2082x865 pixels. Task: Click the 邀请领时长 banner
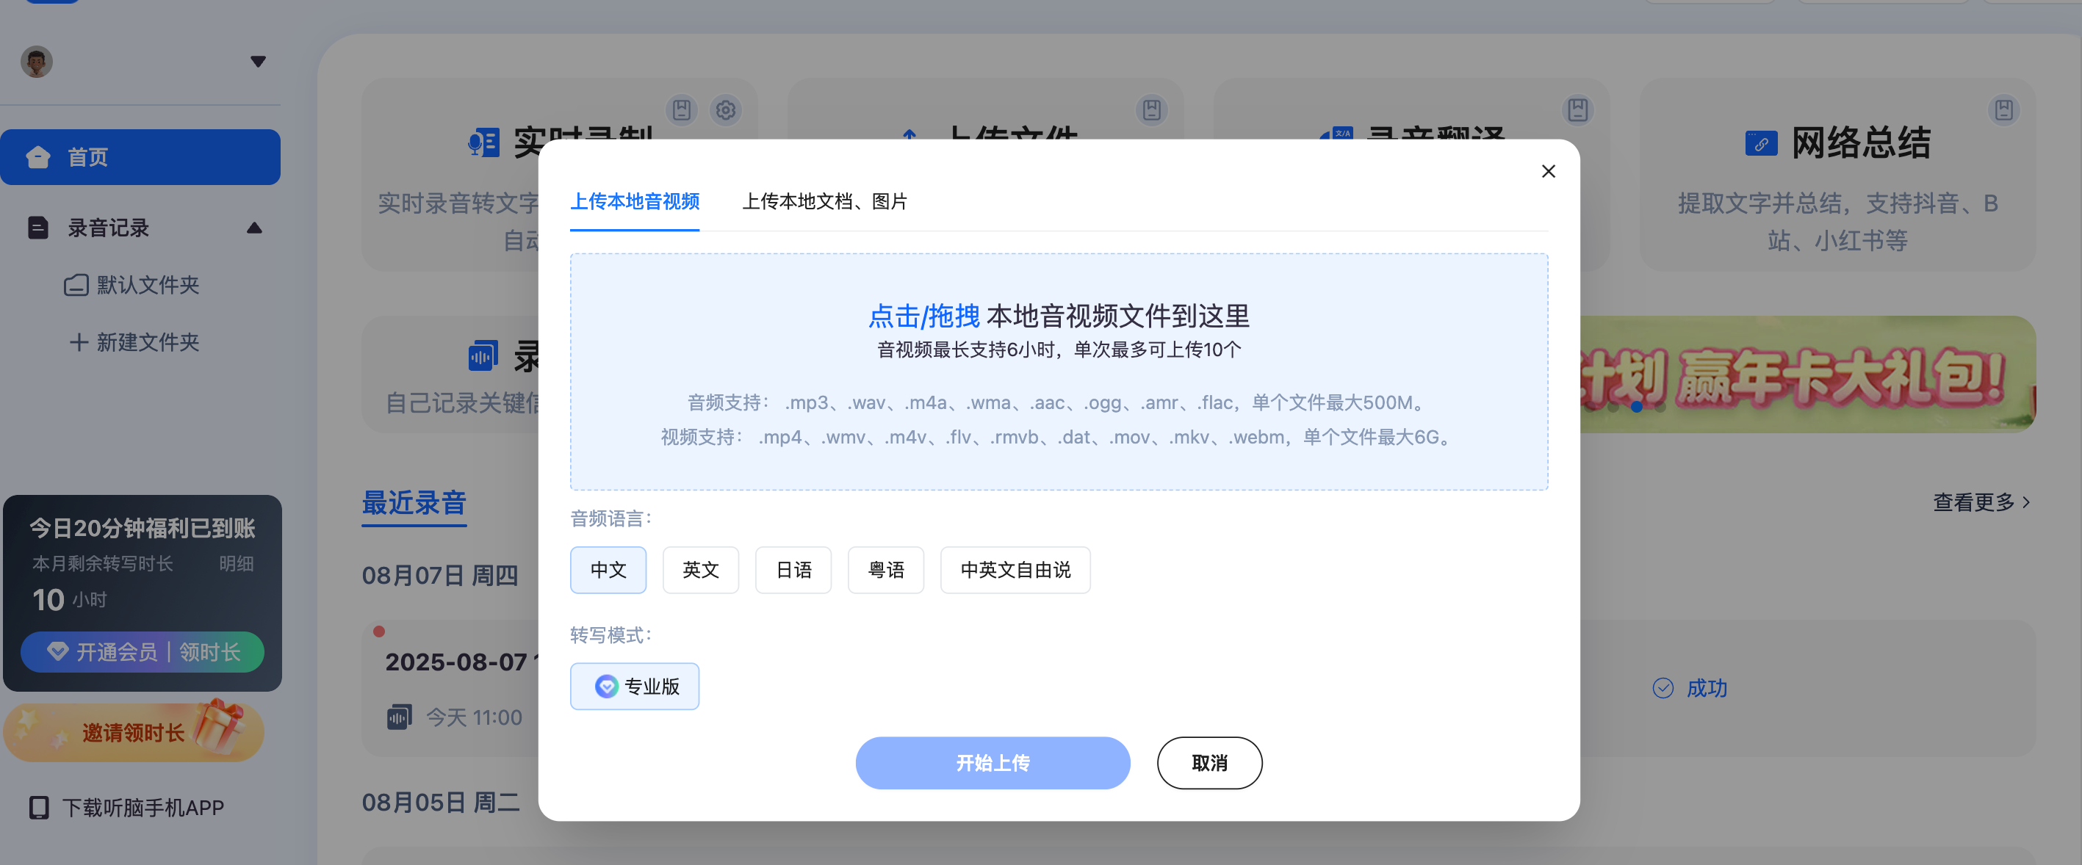(134, 732)
